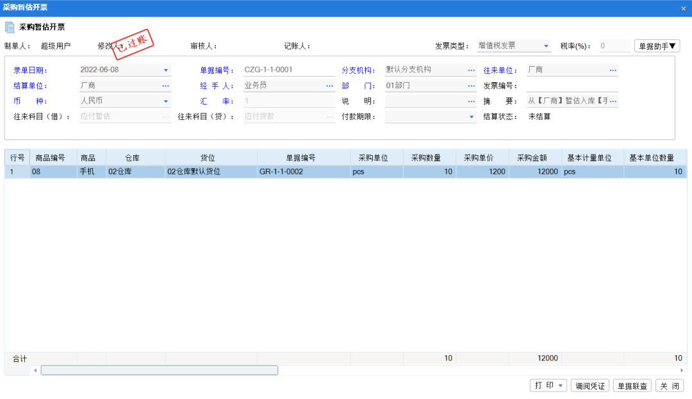Open the 单据助手 menu
This screenshot has width=692, height=399.
pos(657,46)
